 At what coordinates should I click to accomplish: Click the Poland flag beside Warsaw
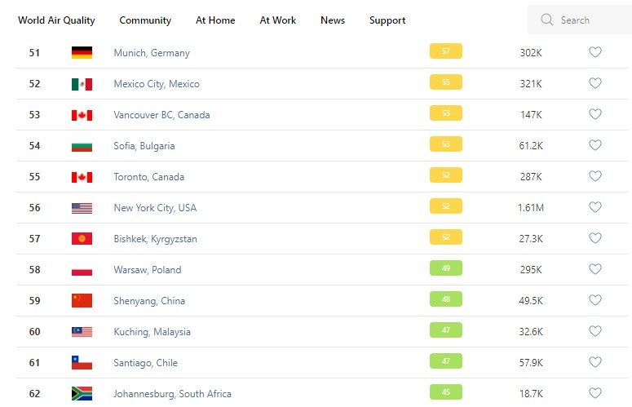pos(82,270)
